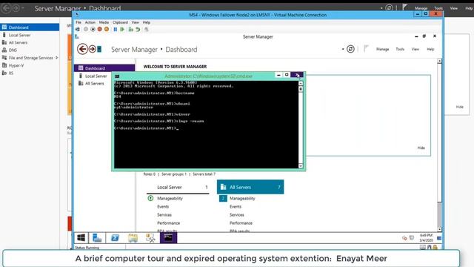
Task: Open View menu in inner Server Manager
Action: (415, 49)
